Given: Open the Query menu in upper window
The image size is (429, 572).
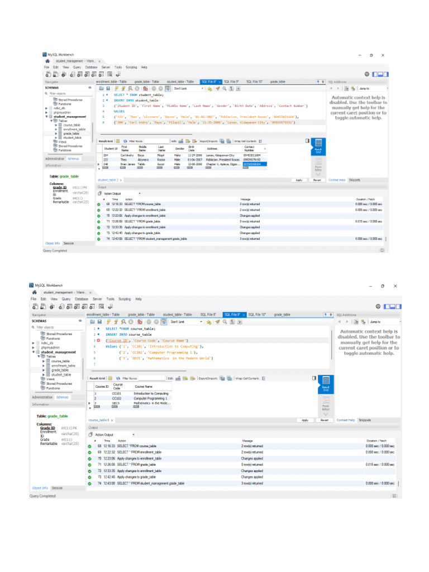Looking at the screenshot, I should point(77,68).
